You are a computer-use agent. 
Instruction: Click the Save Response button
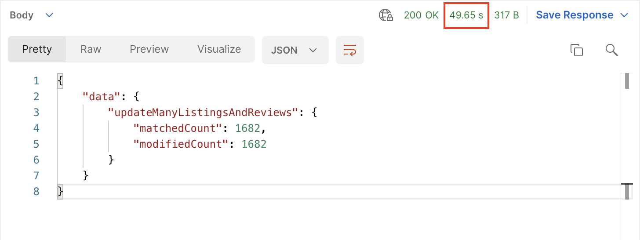[575, 15]
